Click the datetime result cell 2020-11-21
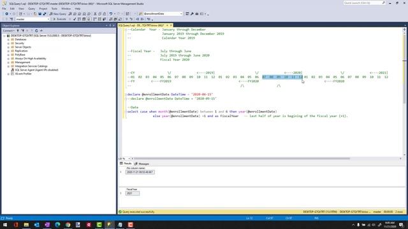408x229 pixels. (140, 172)
